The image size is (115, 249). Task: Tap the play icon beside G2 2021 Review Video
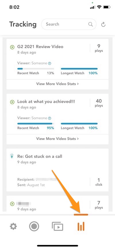click(x=12, y=47)
